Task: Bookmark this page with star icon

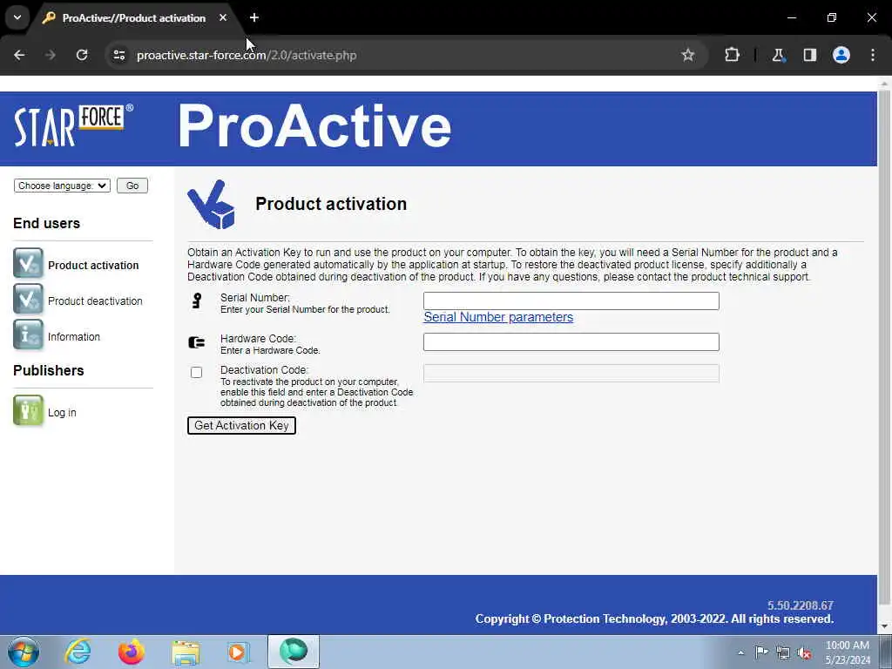Action: pos(688,55)
